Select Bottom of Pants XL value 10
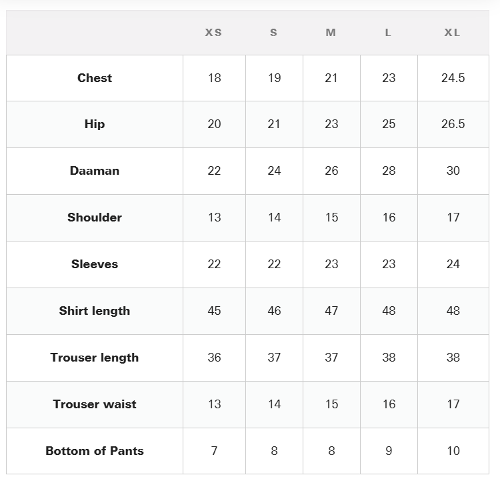Viewport: 500px width, 487px height. pyautogui.click(x=453, y=450)
